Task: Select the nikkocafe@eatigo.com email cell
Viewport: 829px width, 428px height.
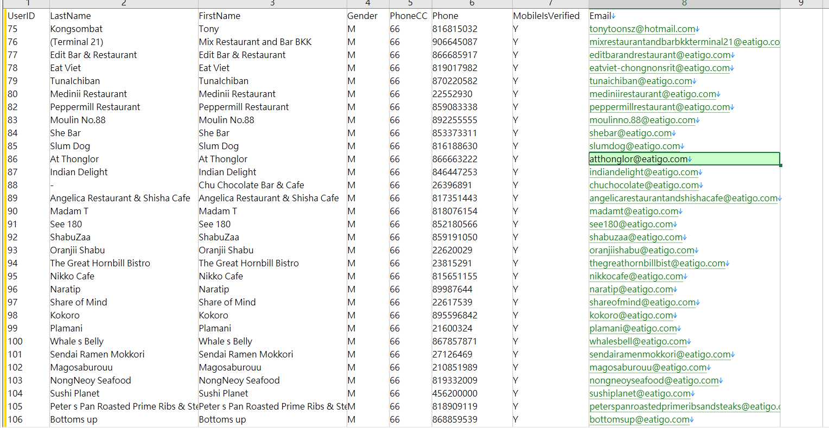Action: click(684, 276)
